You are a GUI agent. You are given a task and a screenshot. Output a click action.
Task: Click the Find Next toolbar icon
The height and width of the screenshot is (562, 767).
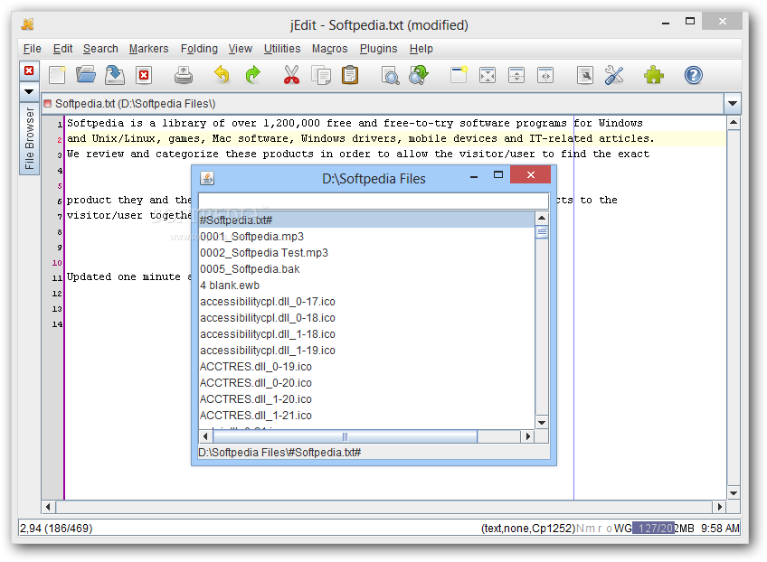(419, 75)
